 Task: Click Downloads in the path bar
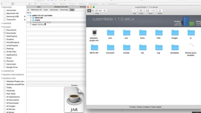point(64,10)
